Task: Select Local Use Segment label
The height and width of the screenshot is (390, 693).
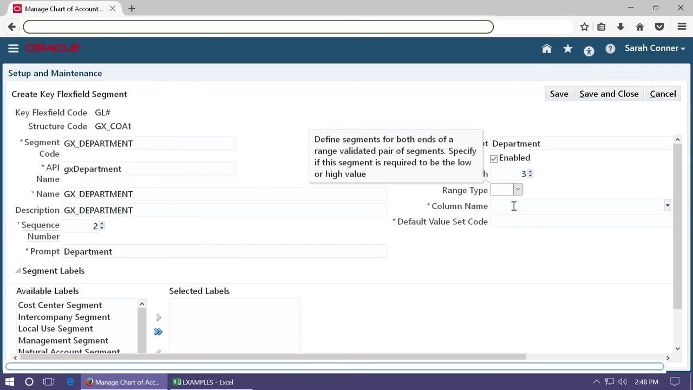Action: pyautogui.click(x=55, y=329)
